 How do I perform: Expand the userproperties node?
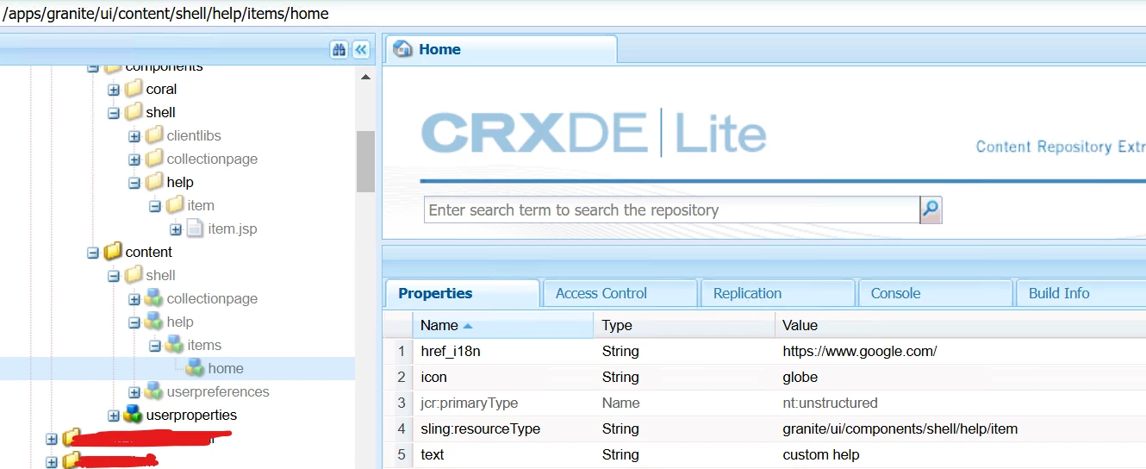pyautogui.click(x=114, y=416)
